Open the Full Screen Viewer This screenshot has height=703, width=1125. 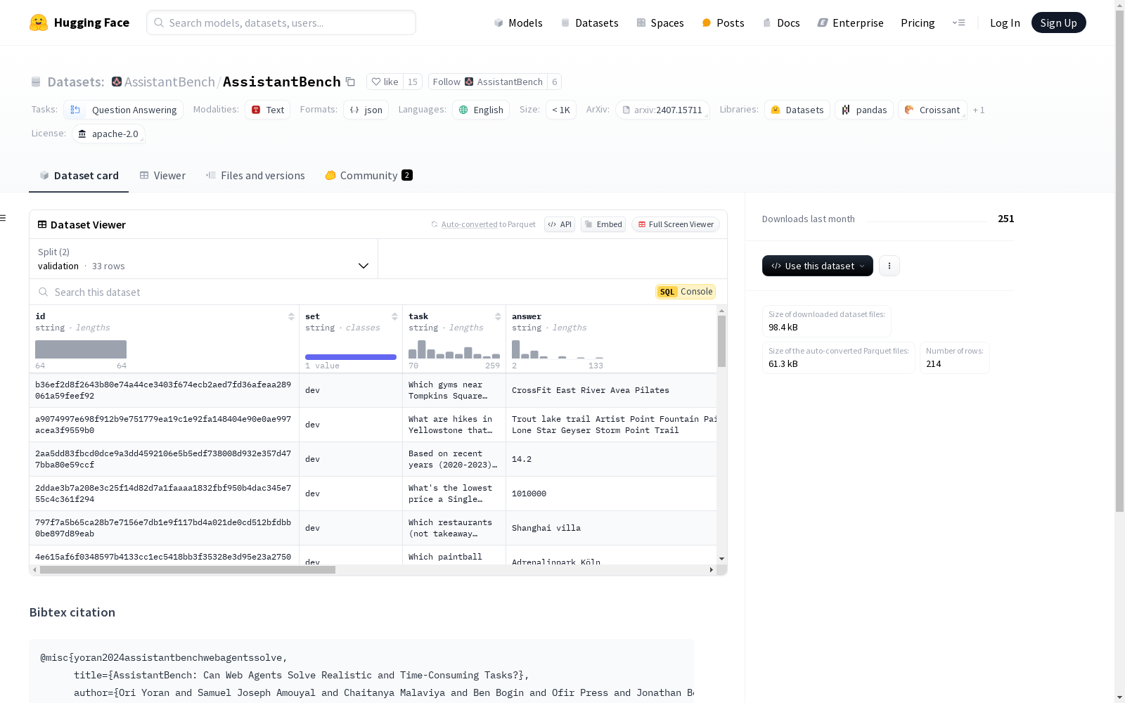point(676,224)
